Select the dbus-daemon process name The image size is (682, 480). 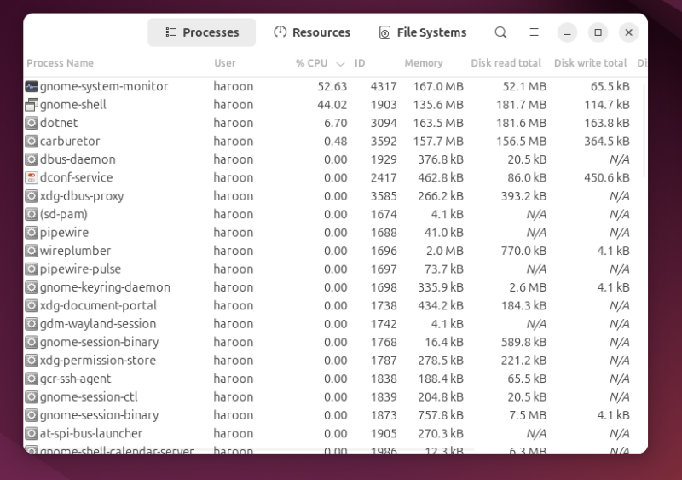(x=78, y=159)
